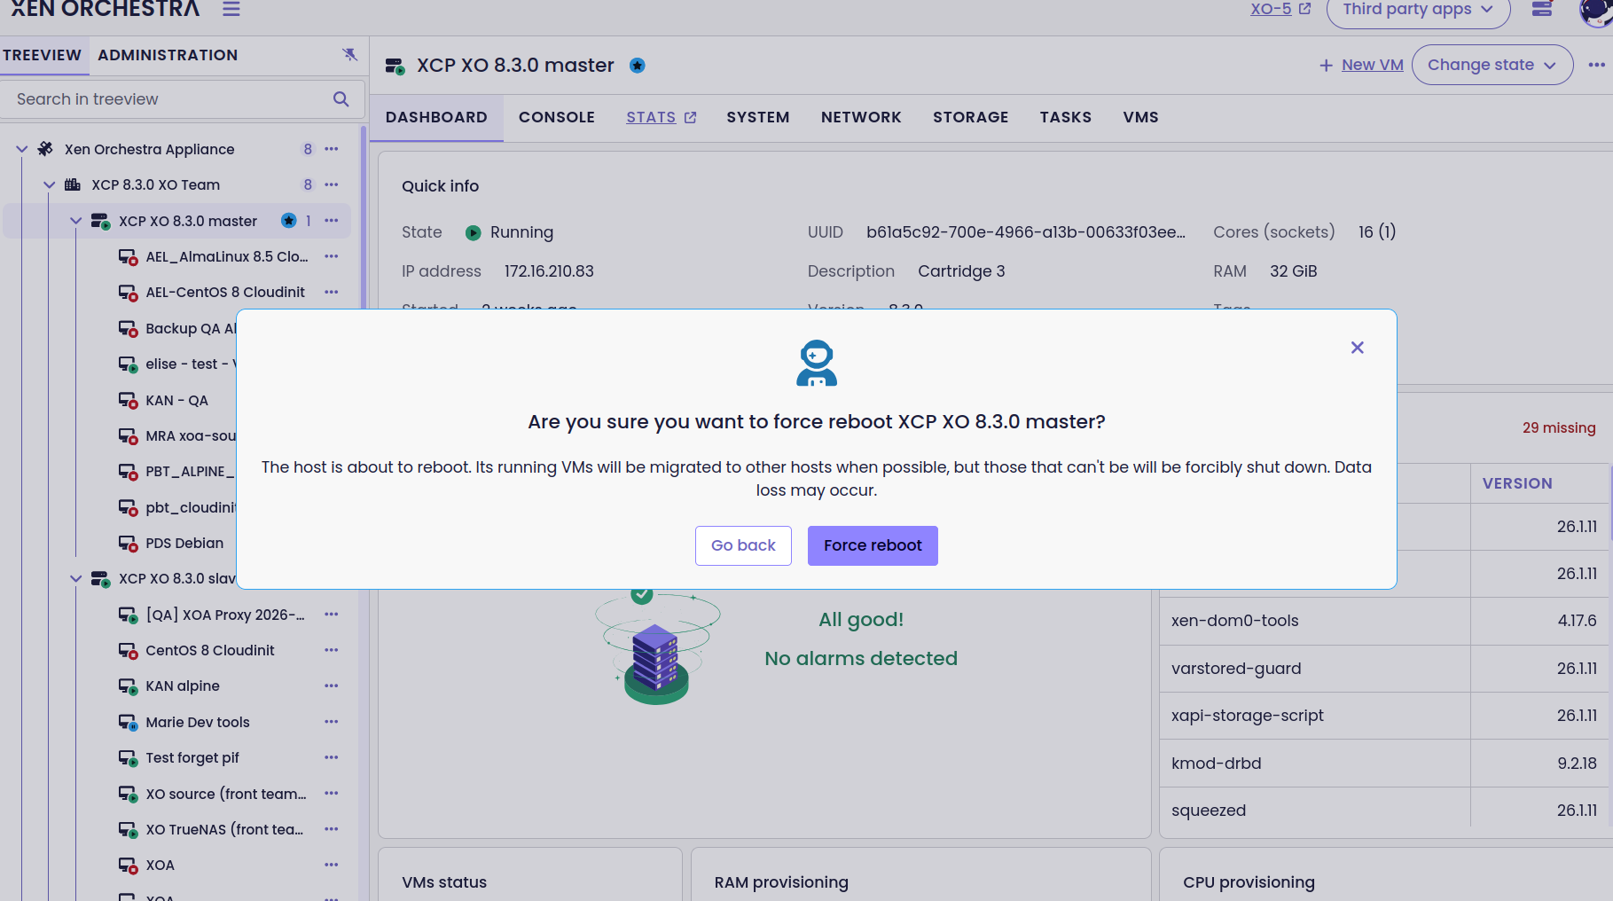This screenshot has width=1613, height=901.
Task: Click the IP address value 172.16.210.83
Action: click(549, 271)
